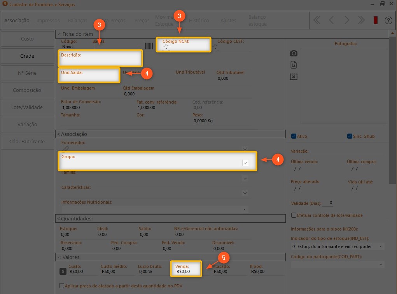
Task: Click the remove photo icon
Action: tap(294, 77)
